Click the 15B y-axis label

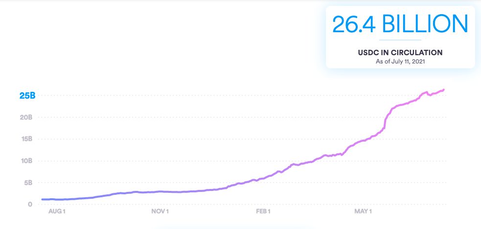pyautogui.click(x=27, y=139)
